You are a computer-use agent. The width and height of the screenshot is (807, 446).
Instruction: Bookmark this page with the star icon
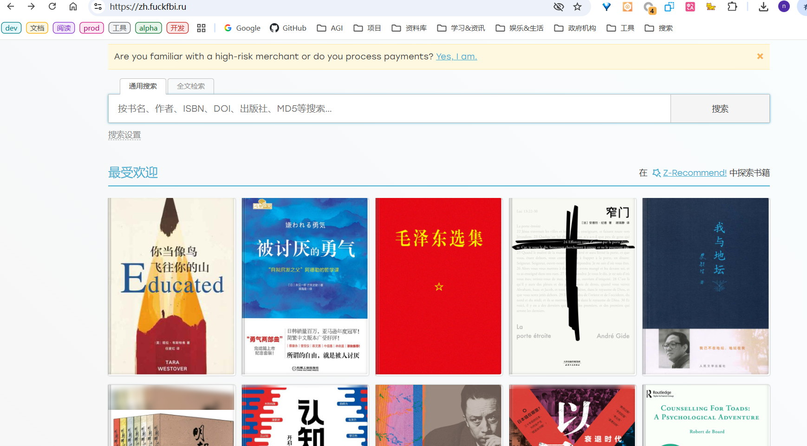click(x=577, y=6)
